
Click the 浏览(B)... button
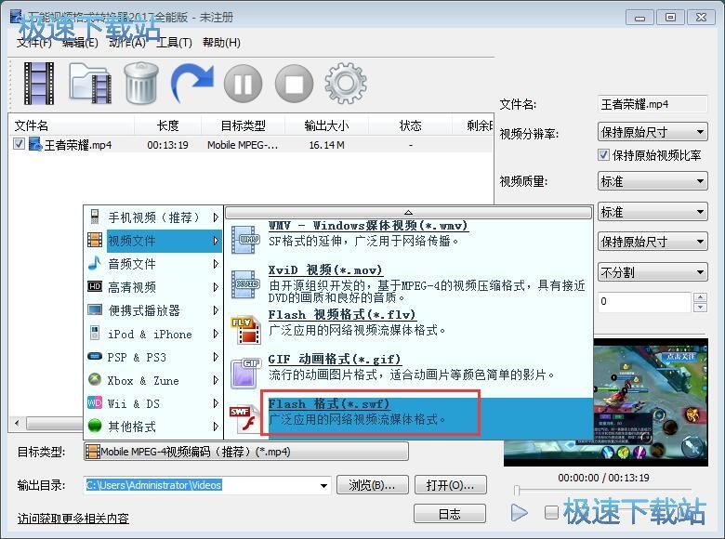pos(372,485)
